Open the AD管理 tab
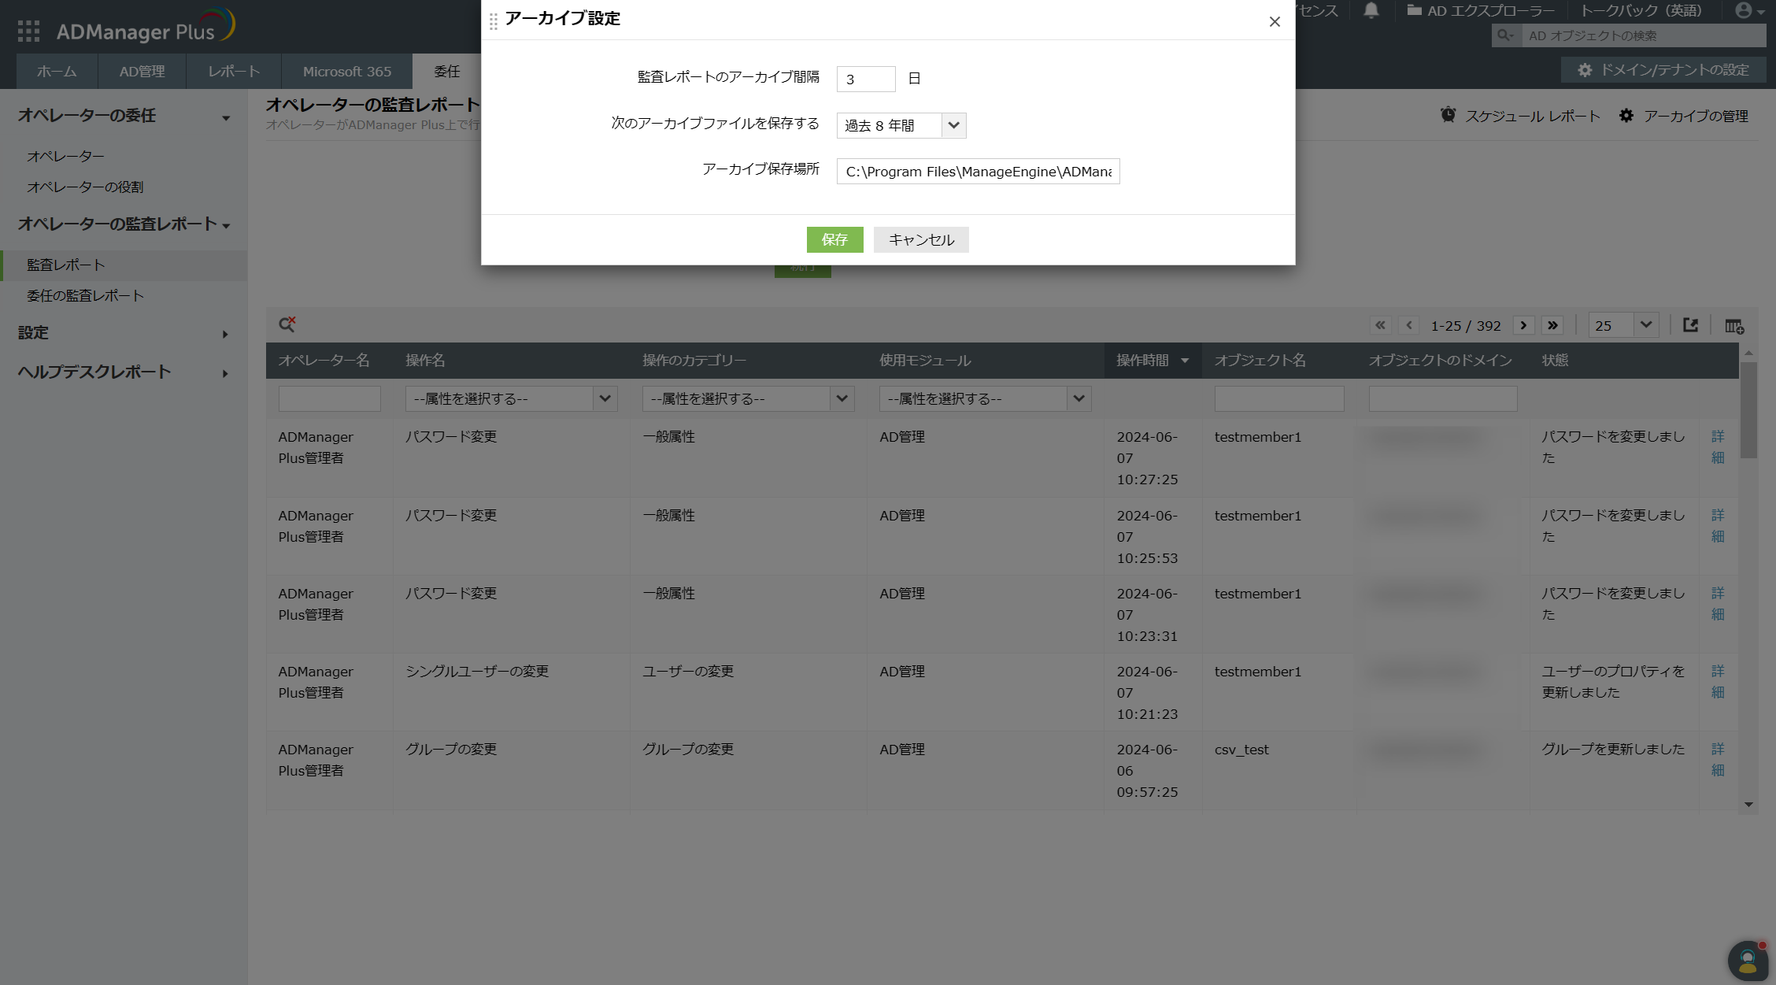This screenshot has height=985, width=1776. (x=142, y=72)
